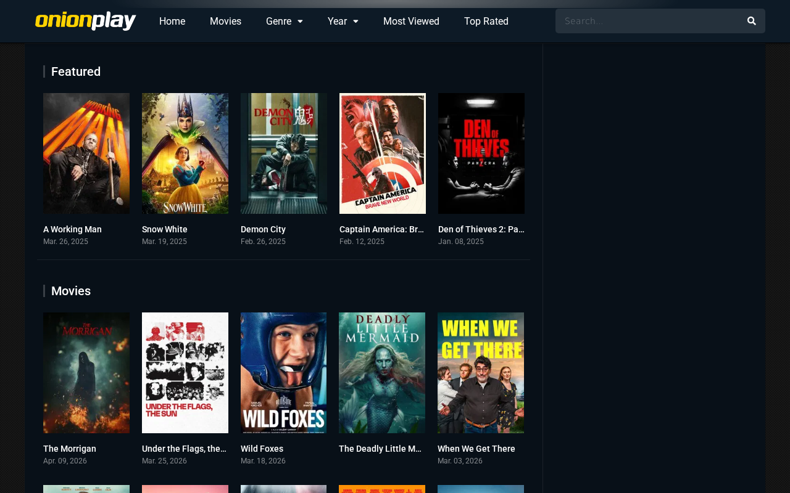Click the 'Wild Foxes' title link
790x493 pixels.
tap(262, 449)
